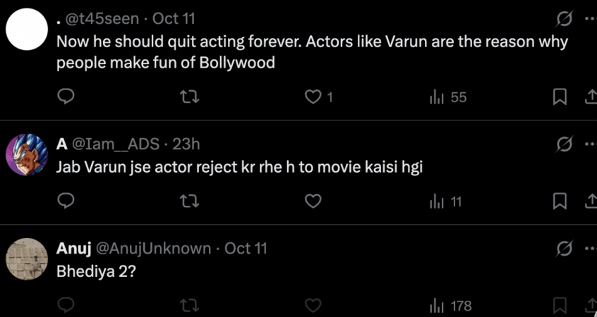Open Grok icon on t45seen tweet

tap(564, 18)
